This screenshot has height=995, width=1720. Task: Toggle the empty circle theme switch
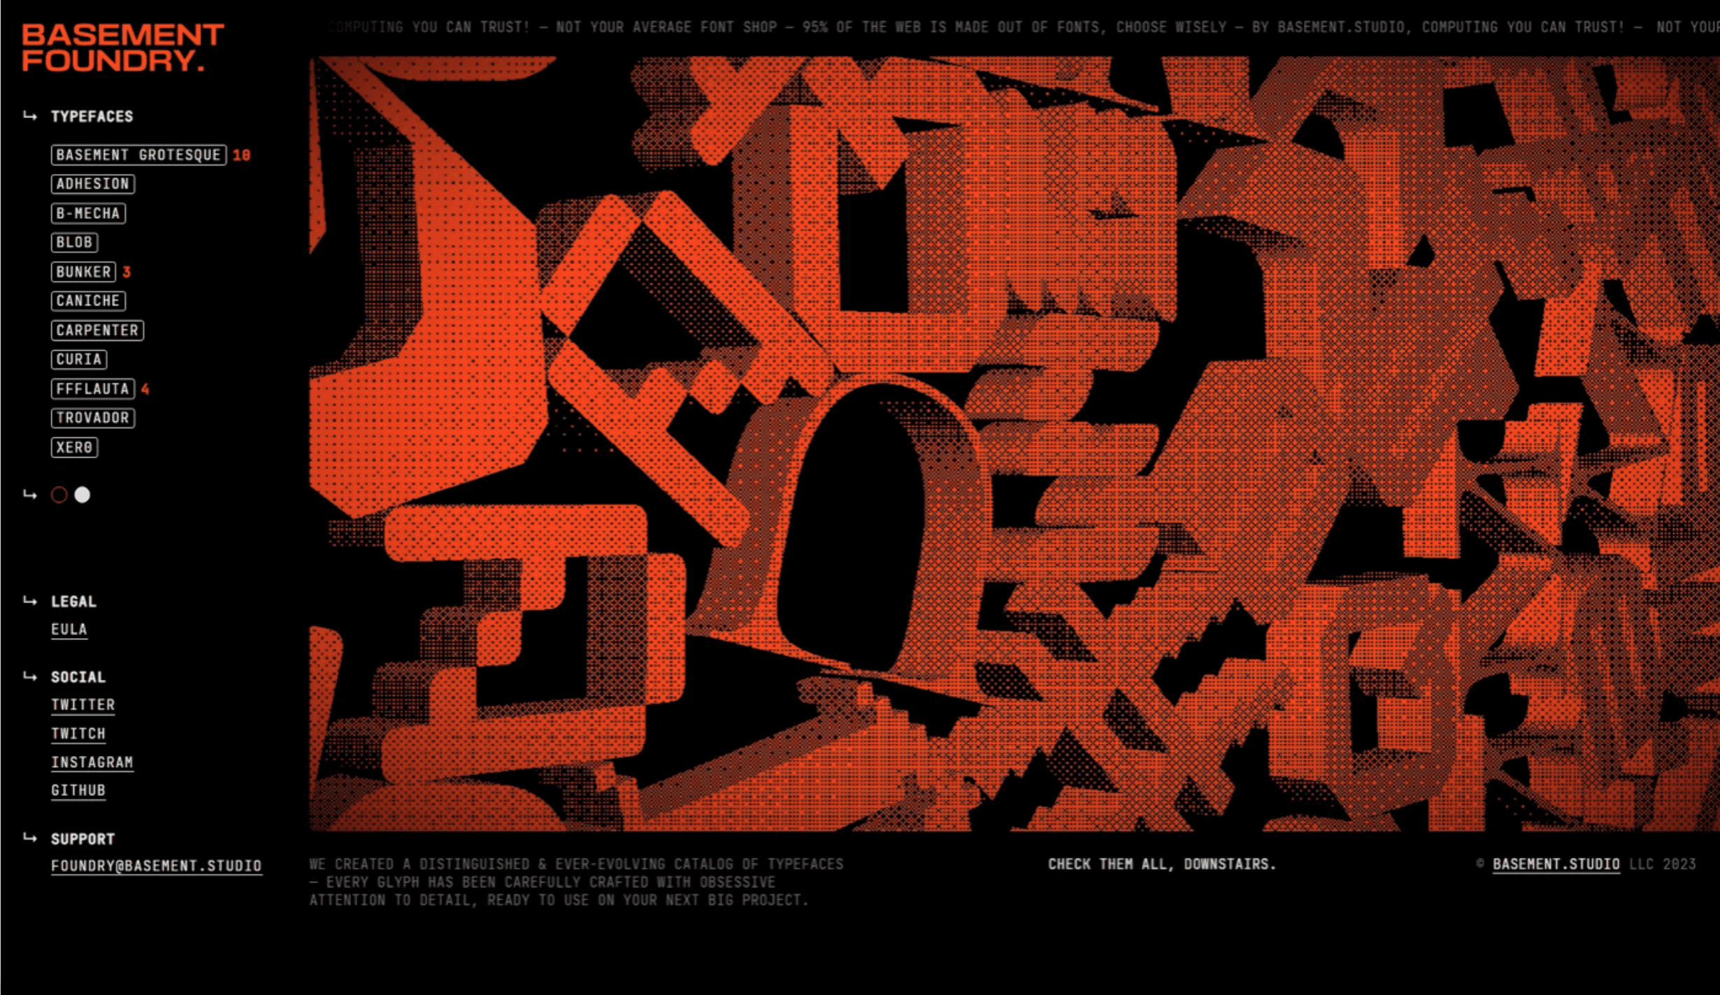(x=58, y=494)
